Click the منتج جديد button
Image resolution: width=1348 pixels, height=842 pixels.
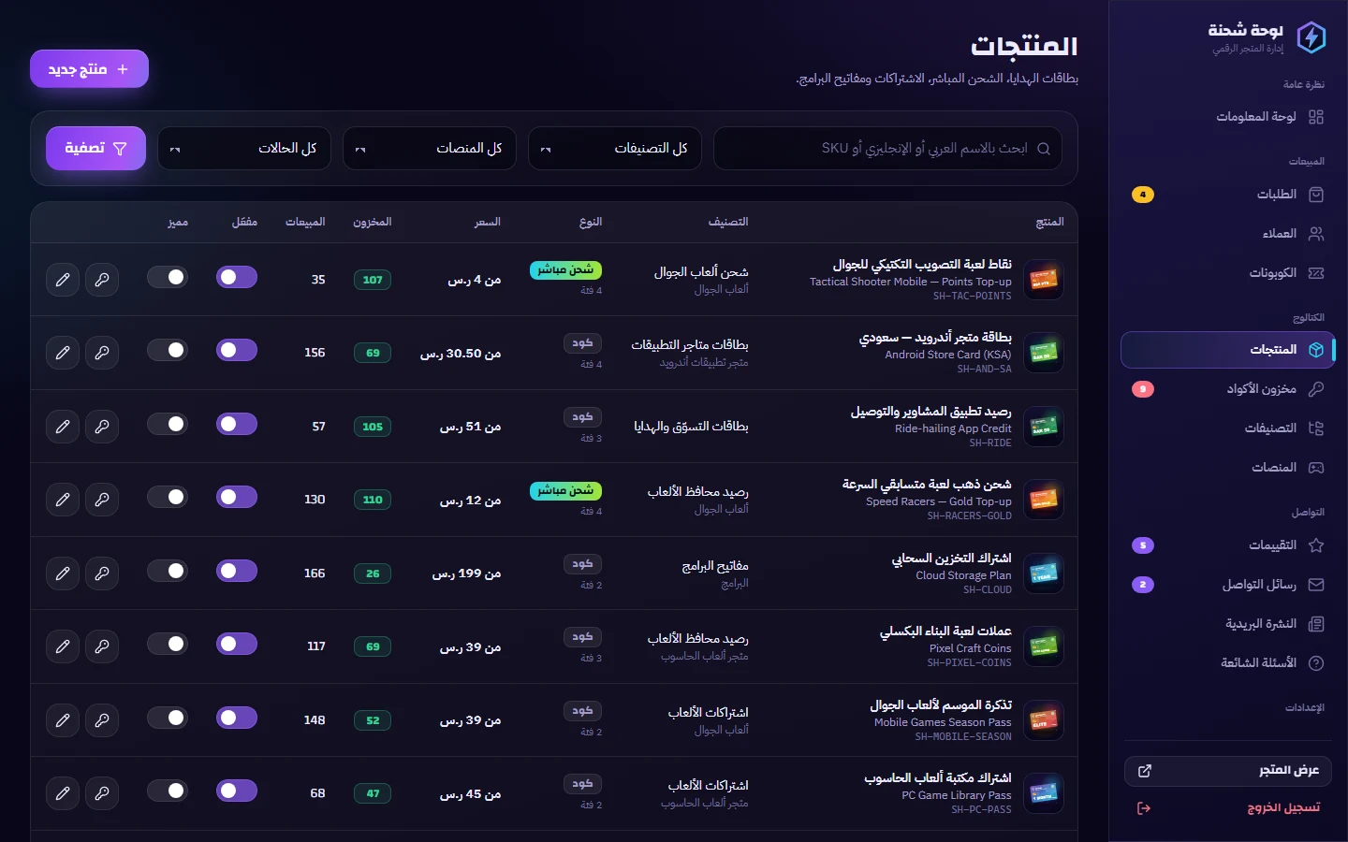click(x=89, y=69)
